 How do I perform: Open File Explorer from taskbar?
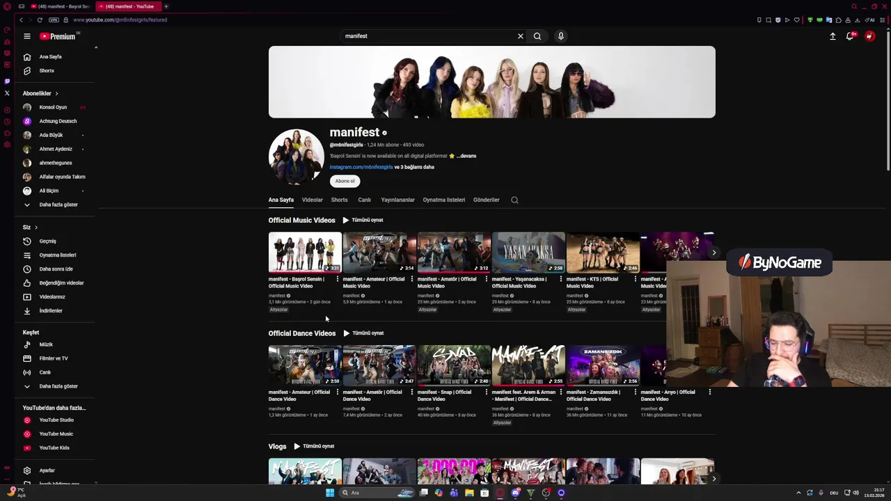pos(469,493)
